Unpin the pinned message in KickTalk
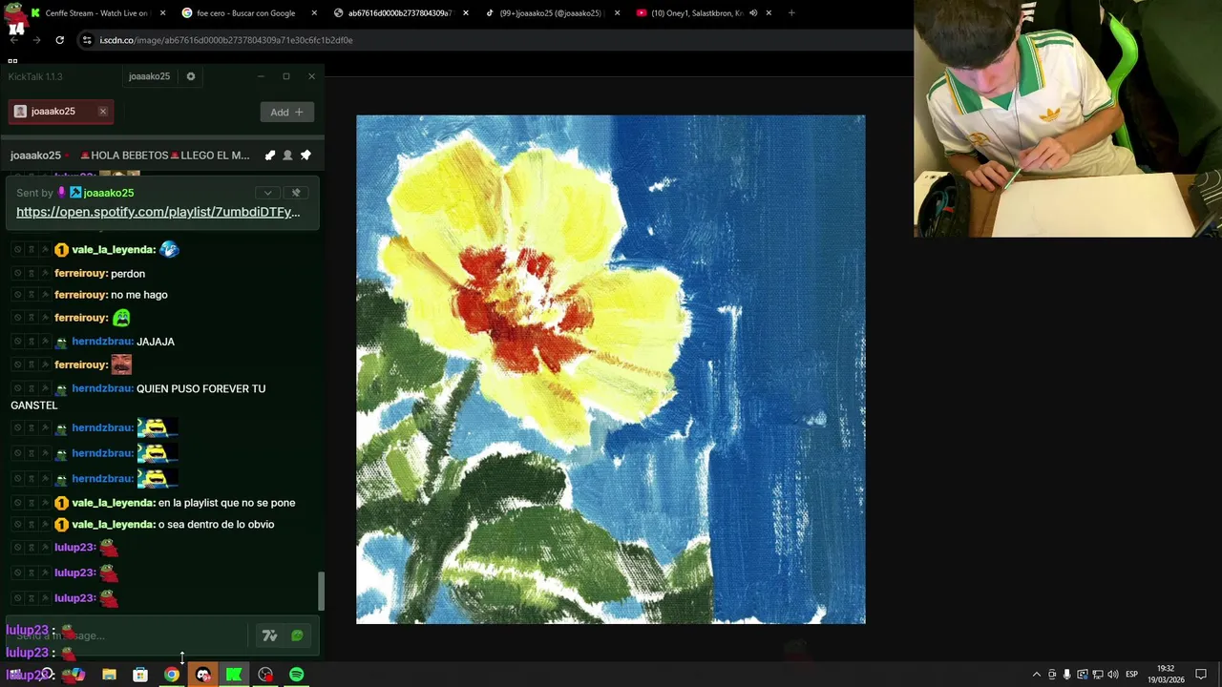Viewport: 1222px width, 687px height. coord(296,193)
